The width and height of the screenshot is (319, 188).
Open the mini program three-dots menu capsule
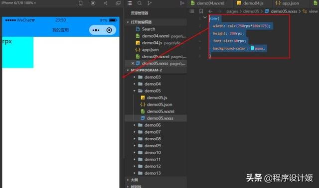pos(96,30)
